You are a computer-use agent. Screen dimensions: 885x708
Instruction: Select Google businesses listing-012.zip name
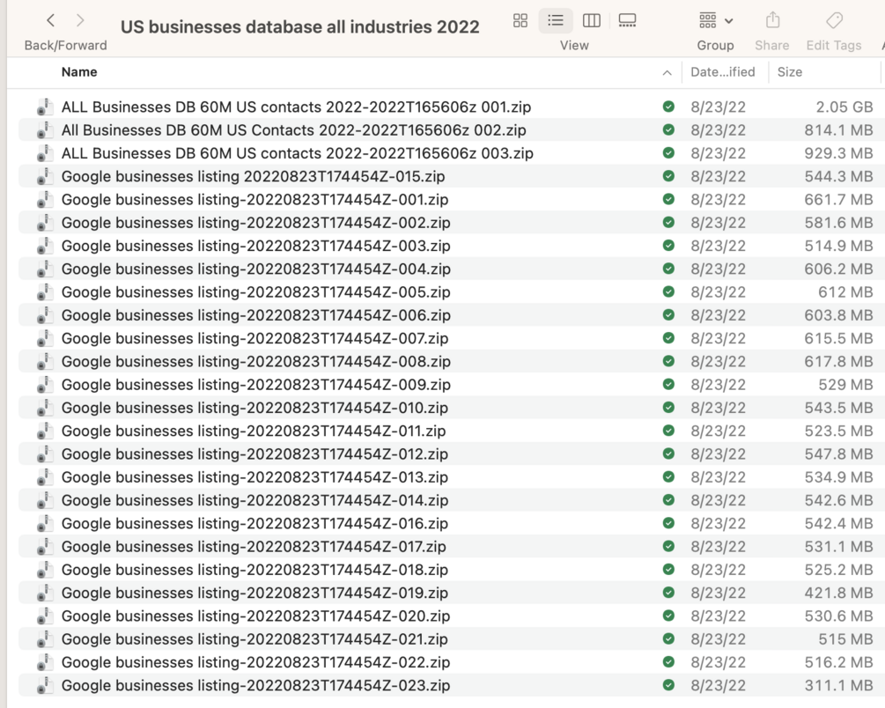coord(254,454)
